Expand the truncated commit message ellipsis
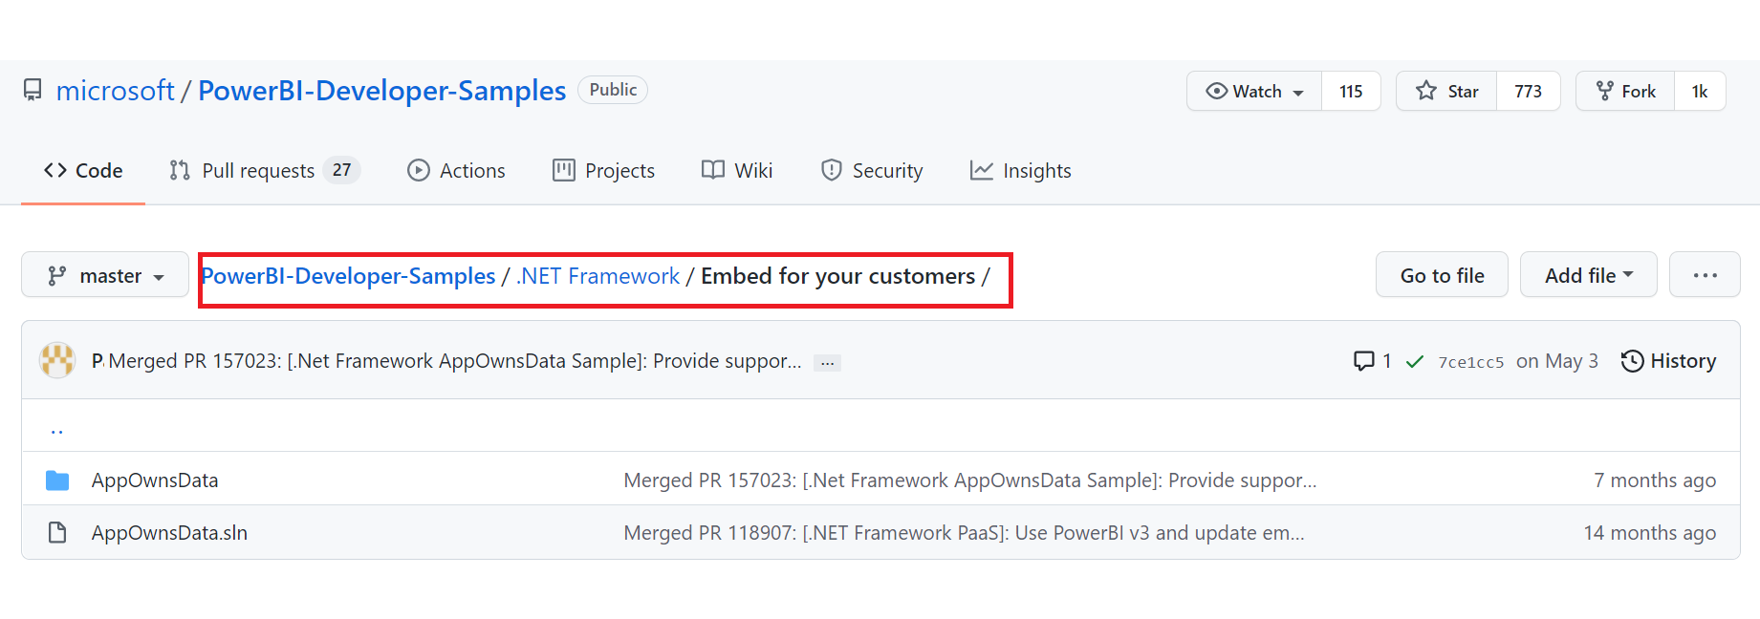The height and width of the screenshot is (619, 1760). pos(827,363)
